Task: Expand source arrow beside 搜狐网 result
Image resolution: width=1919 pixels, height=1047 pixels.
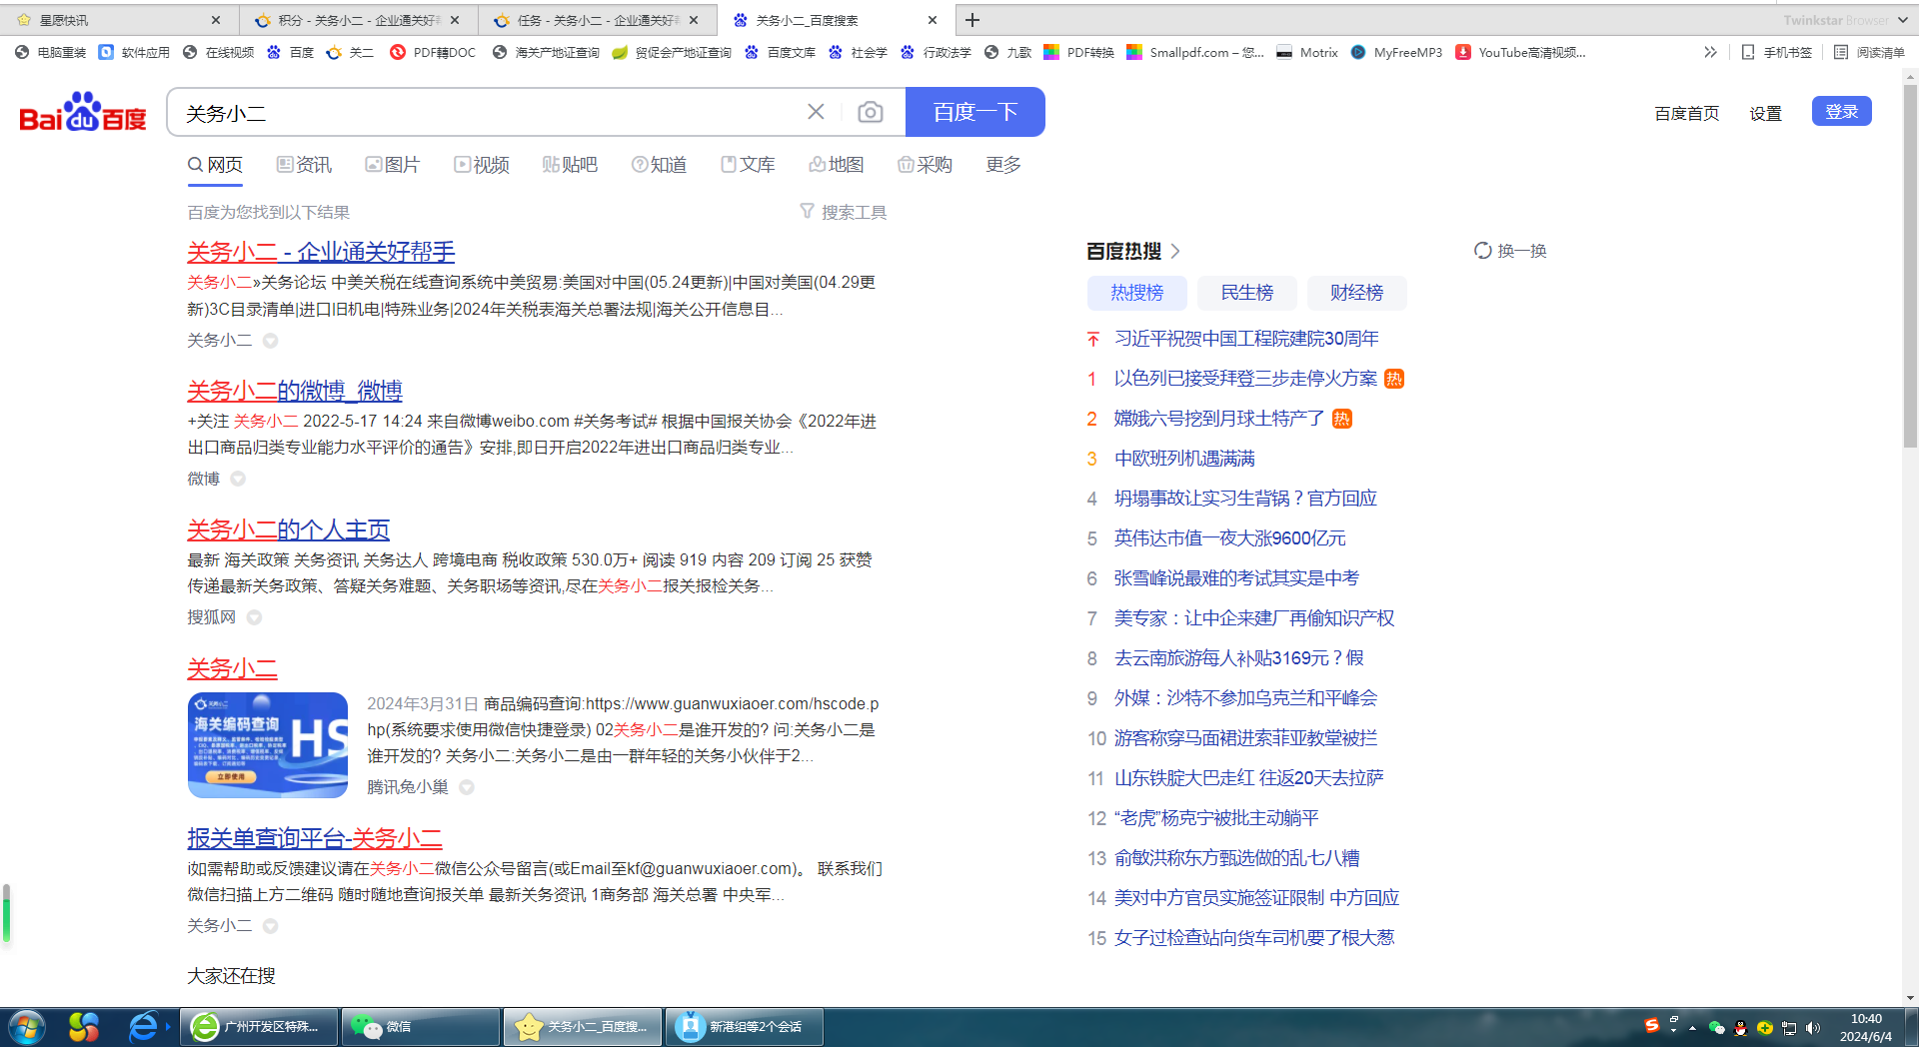Action: (x=254, y=617)
